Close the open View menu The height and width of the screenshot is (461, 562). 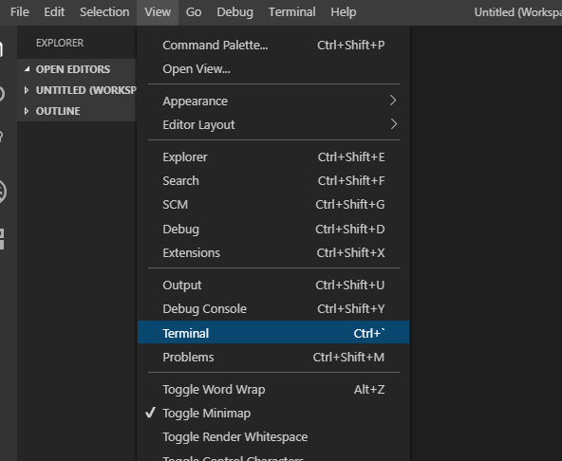tap(158, 12)
